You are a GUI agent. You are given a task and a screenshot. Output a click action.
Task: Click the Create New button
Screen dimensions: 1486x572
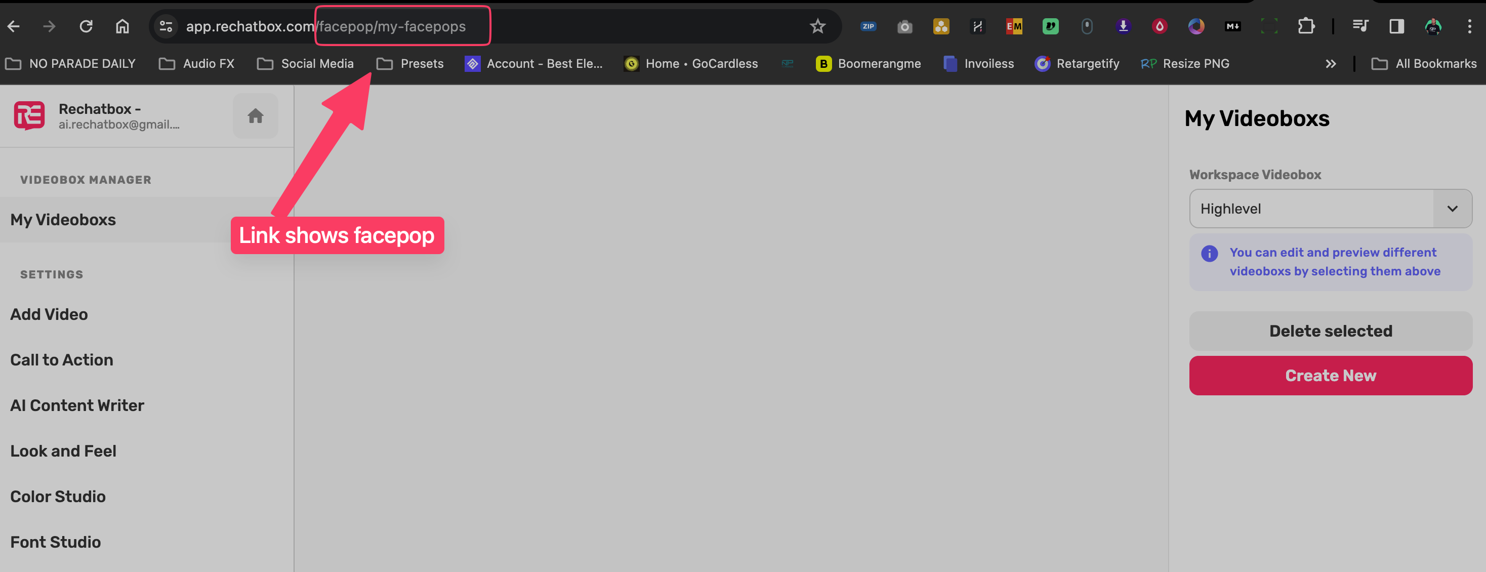click(1330, 375)
